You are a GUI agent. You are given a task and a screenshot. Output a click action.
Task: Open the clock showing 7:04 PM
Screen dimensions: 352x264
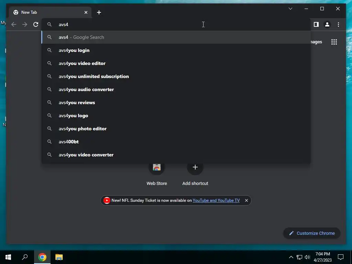point(322,257)
